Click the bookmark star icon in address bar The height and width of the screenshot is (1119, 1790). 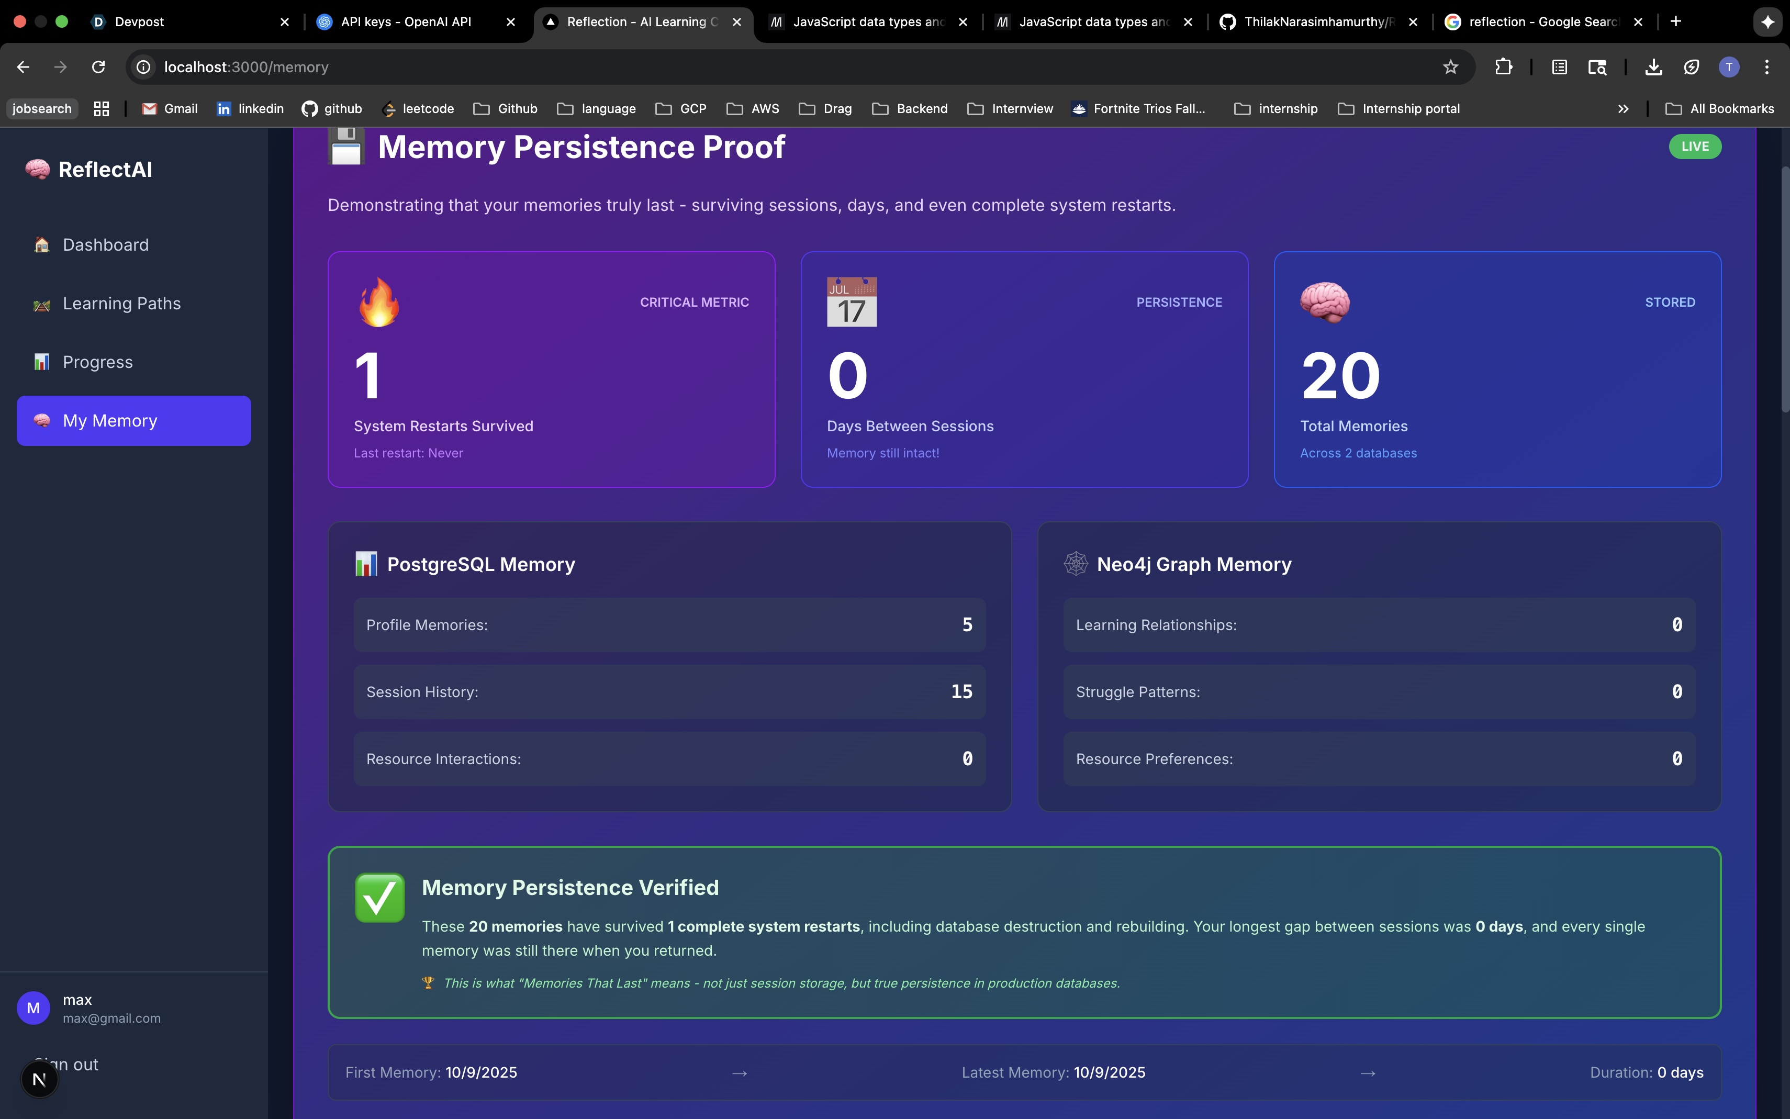tap(1450, 68)
